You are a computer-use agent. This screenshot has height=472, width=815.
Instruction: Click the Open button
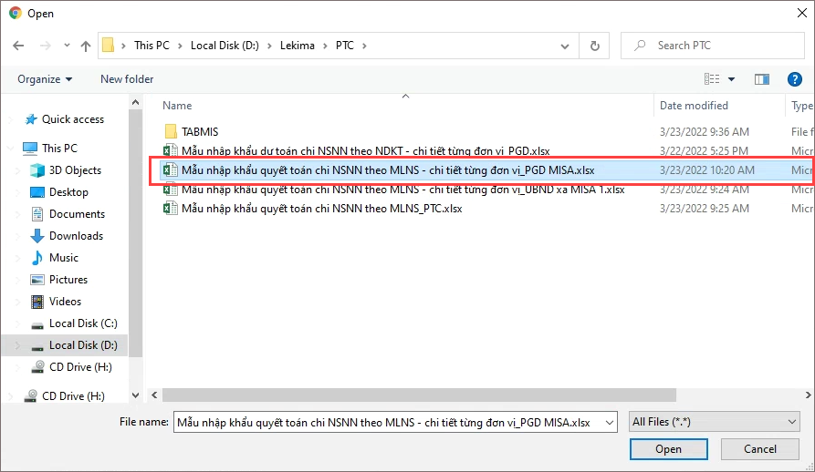pos(668,449)
